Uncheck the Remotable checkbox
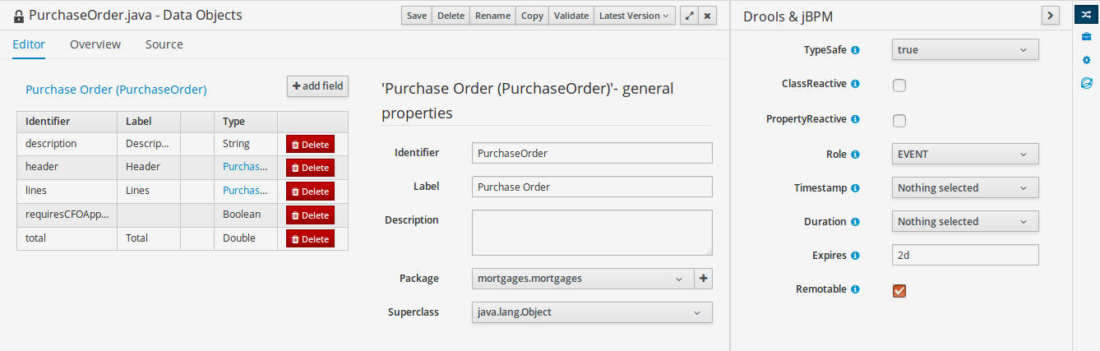1100x351 pixels. point(899,290)
